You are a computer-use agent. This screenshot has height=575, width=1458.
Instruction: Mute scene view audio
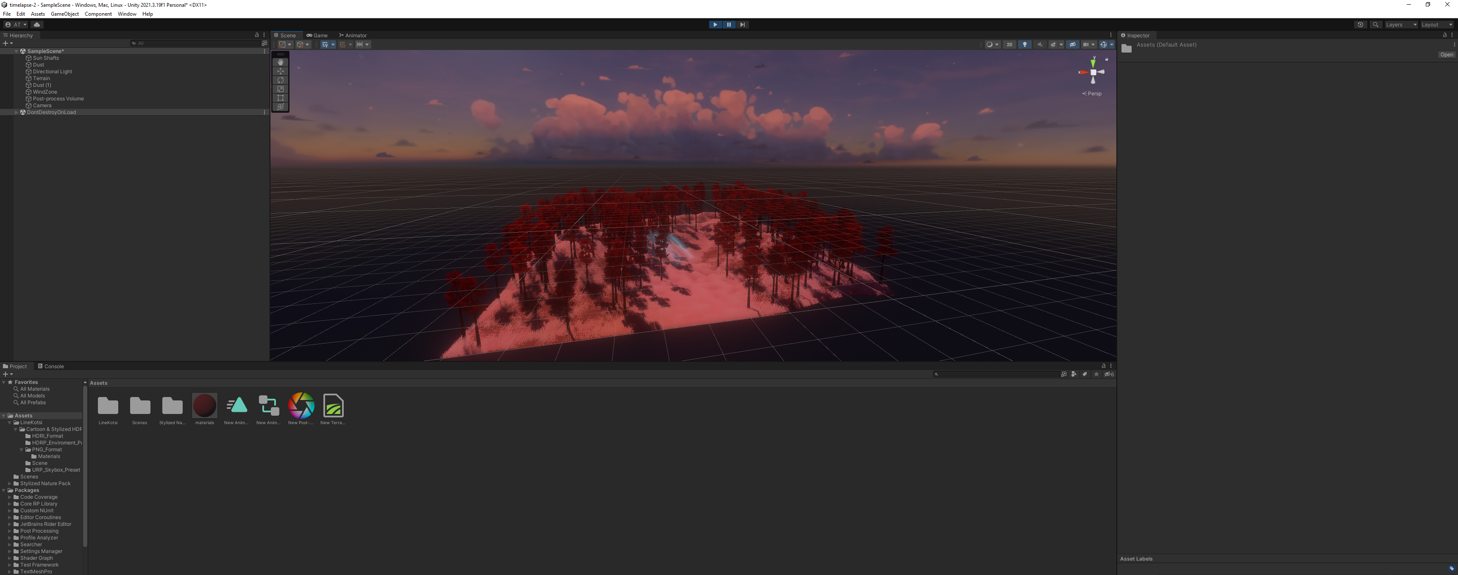[1040, 44]
